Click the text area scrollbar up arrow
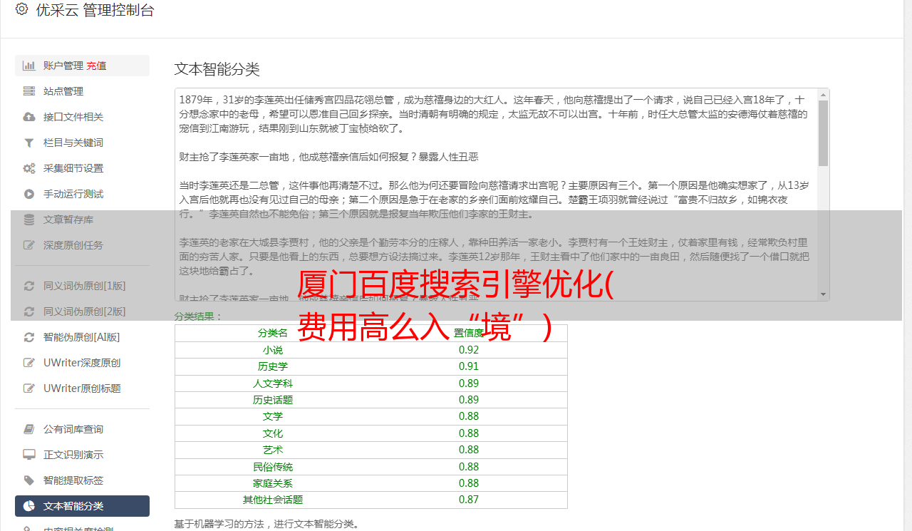912x531 pixels. pyautogui.click(x=824, y=94)
